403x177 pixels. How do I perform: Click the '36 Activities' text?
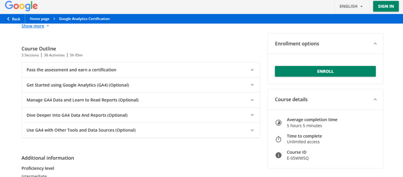(x=54, y=55)
